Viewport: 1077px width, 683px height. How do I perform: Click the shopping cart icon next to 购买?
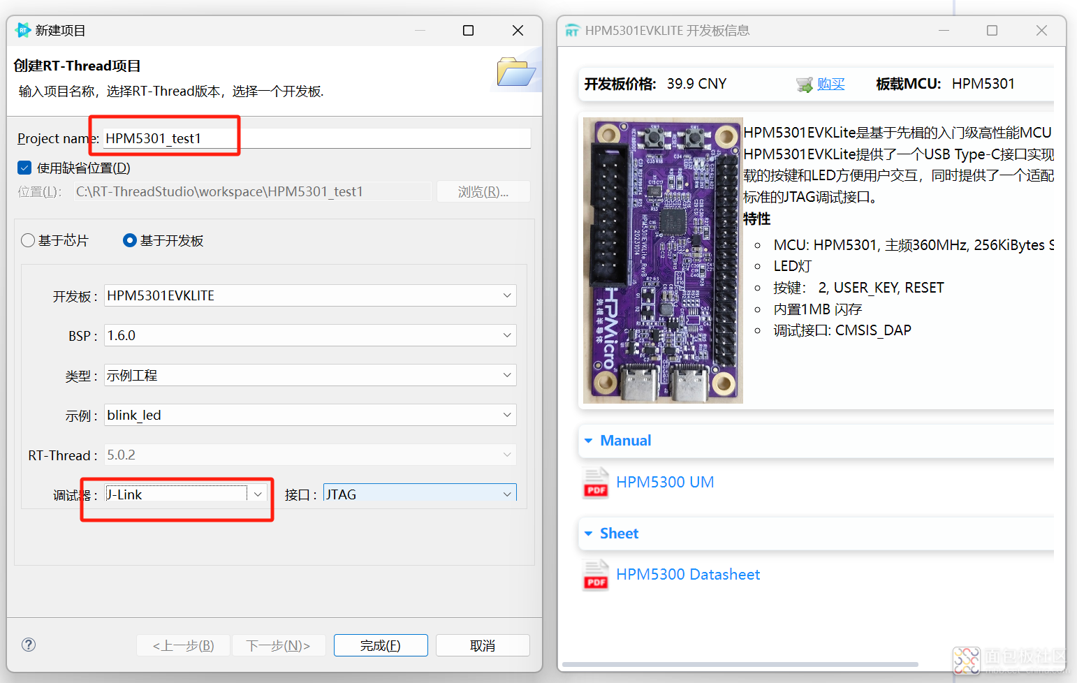tap(805, 85)
